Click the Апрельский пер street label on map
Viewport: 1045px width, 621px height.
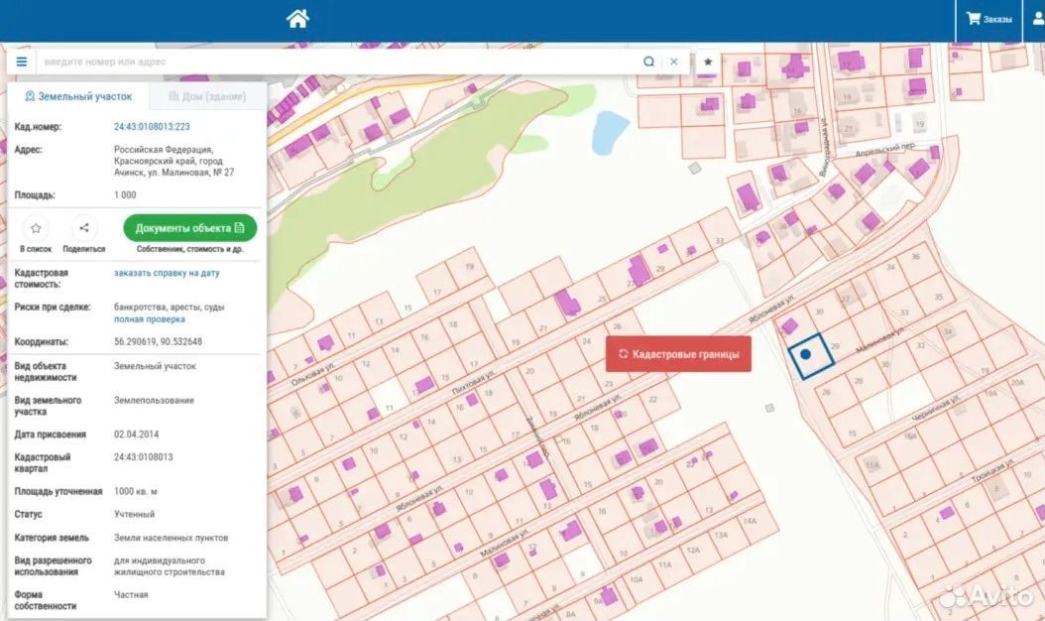885,150
